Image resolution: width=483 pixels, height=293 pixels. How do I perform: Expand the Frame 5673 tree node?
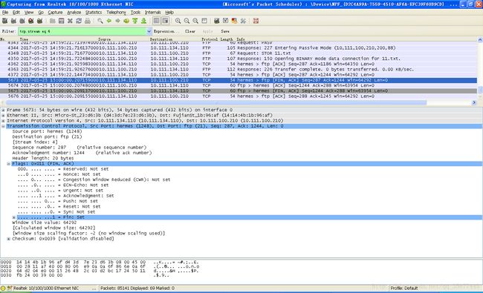4,110
